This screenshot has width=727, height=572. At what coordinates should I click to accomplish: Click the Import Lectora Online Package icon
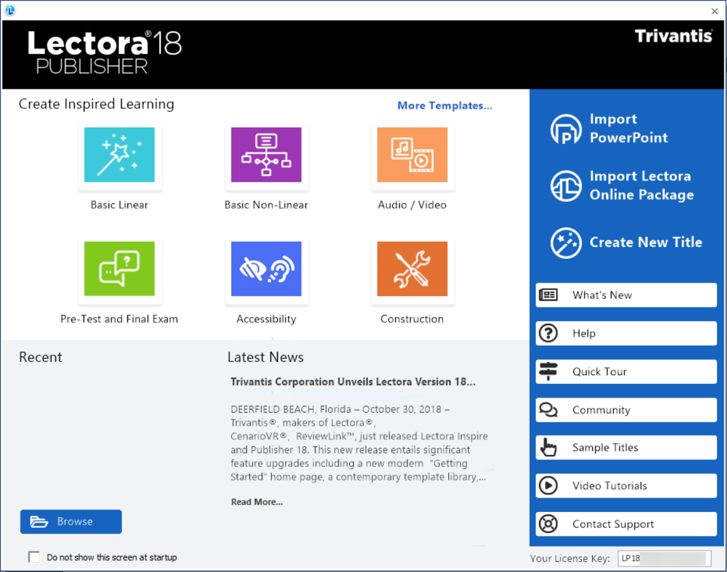click(x=566, y=186)
